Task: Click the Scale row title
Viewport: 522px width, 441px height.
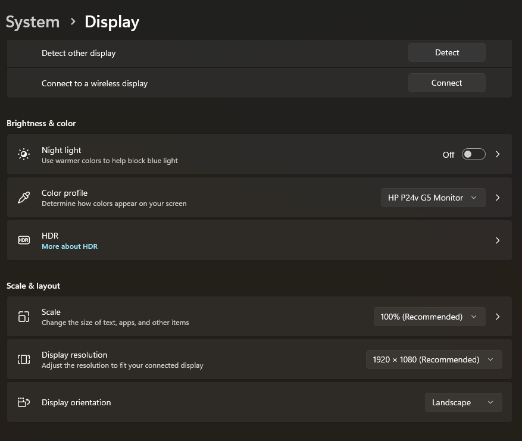Action: click(51, 312)
